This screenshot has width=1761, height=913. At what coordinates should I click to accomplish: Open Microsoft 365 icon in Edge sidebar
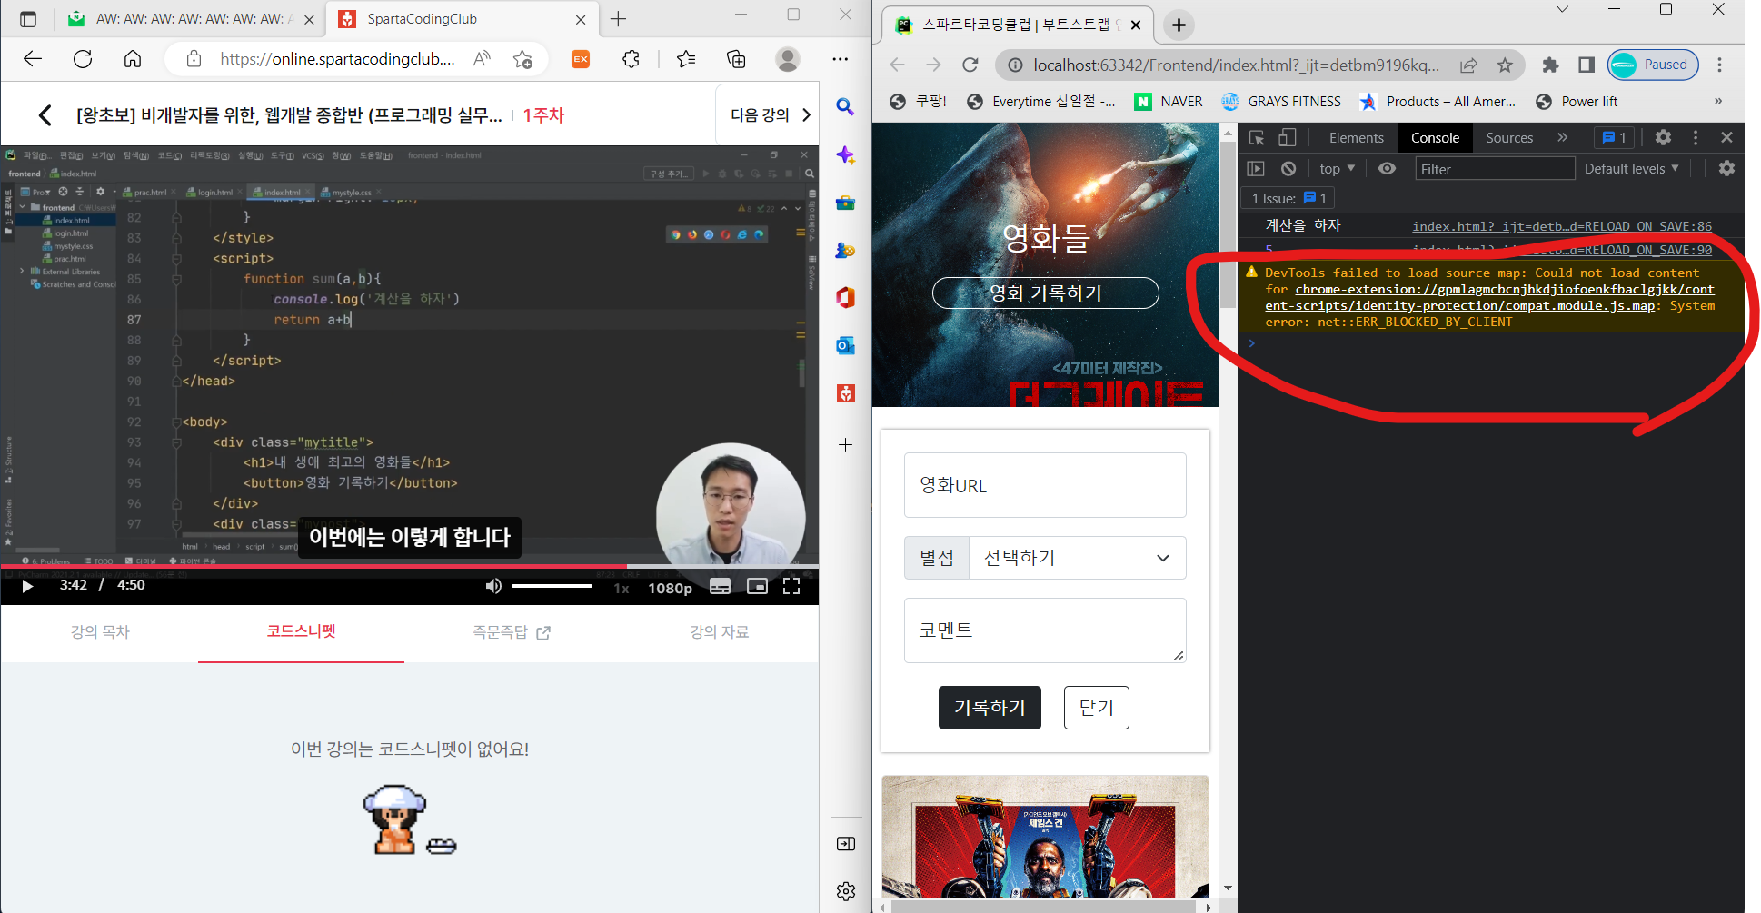(845, 297)
